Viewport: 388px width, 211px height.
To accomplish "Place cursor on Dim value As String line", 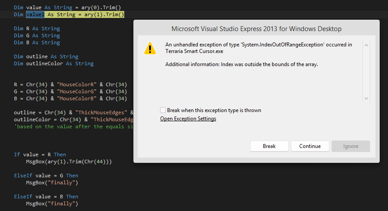I will [x=67, y=7].
